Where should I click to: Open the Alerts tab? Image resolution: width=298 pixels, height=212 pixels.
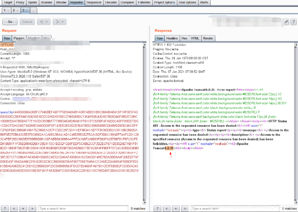[204, 2]
